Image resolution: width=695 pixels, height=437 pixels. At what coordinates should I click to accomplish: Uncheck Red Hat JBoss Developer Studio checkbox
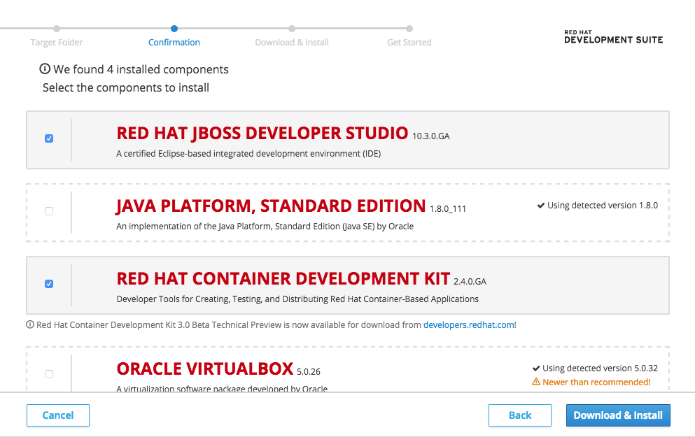pos(49,138)
